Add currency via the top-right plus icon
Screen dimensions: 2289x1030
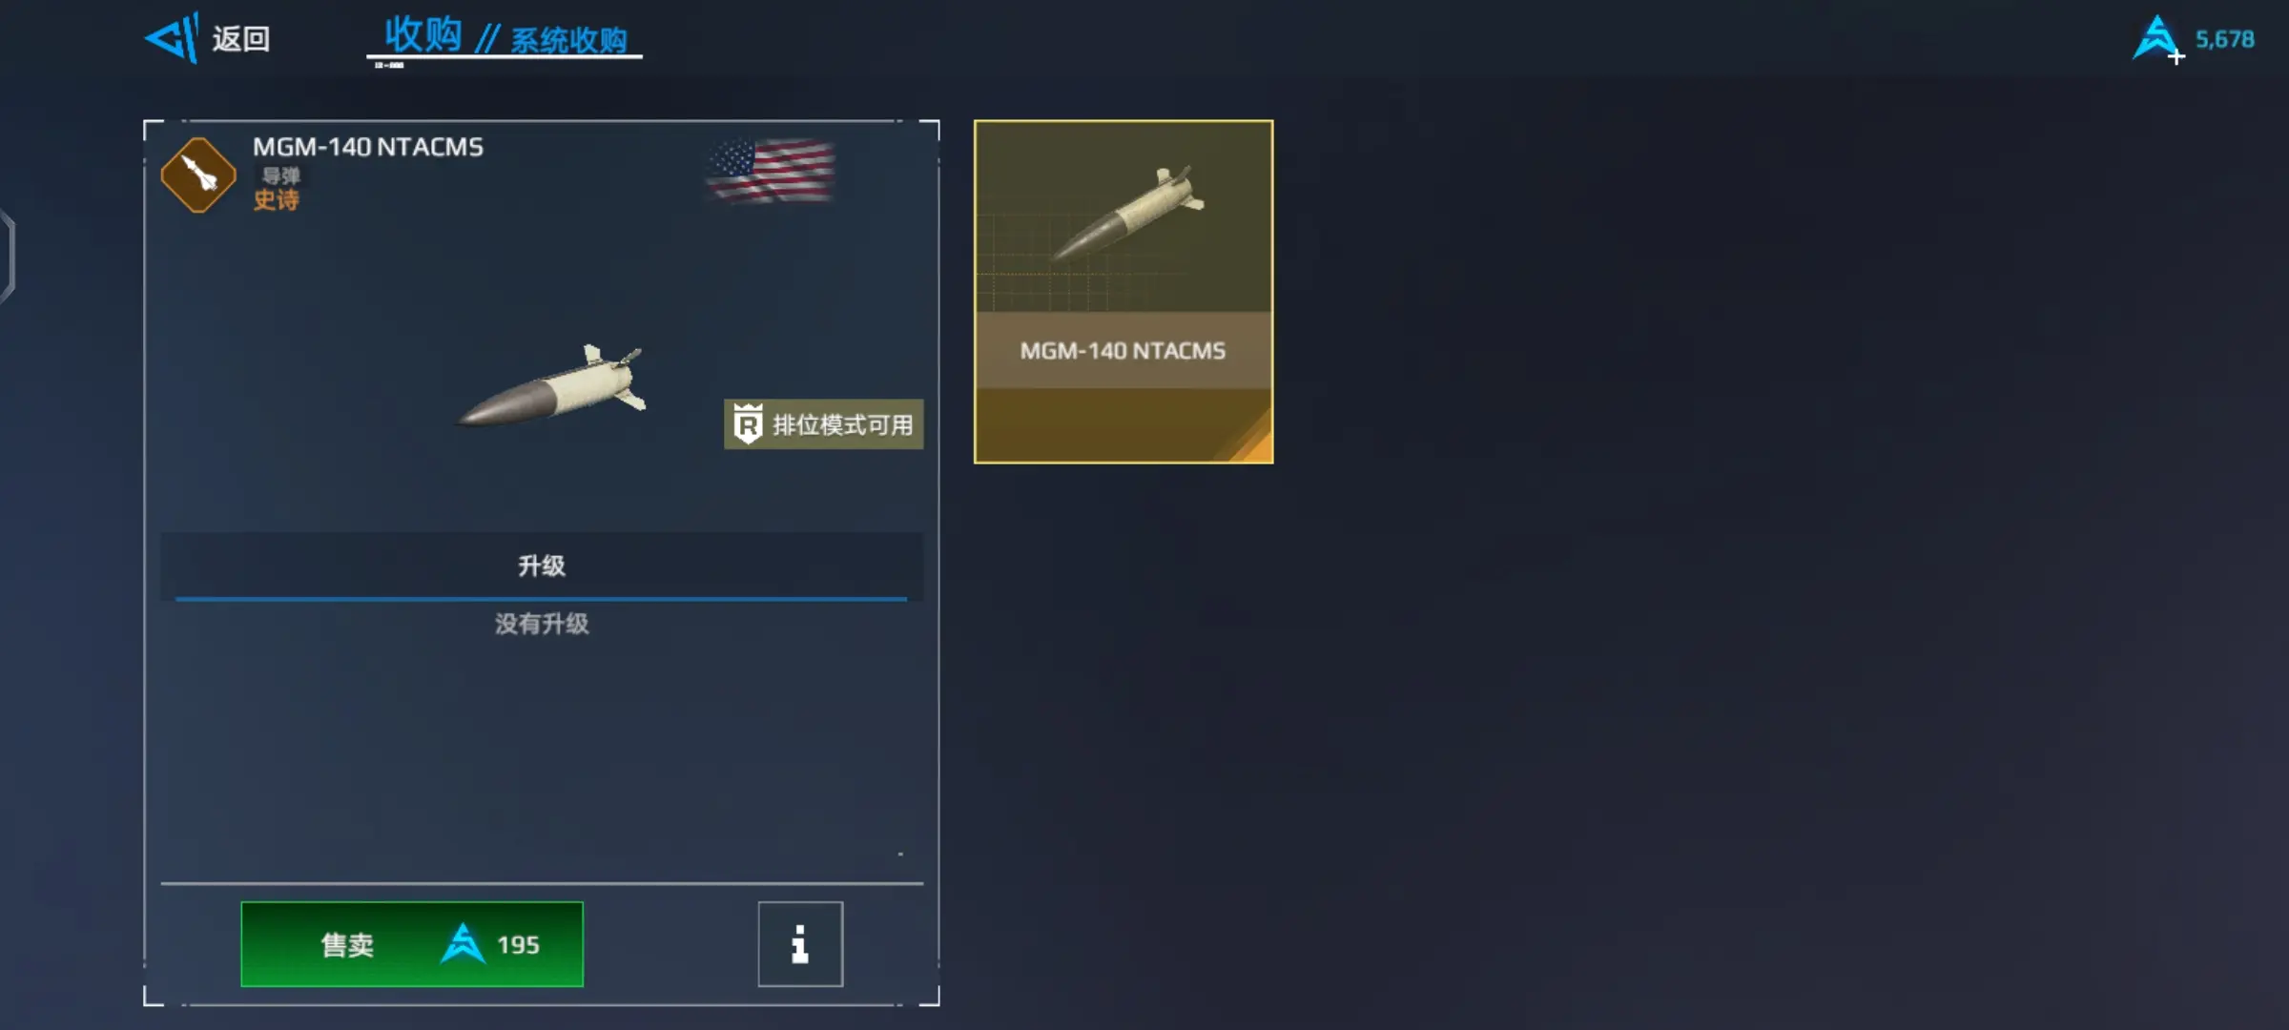pos(2176,57)
